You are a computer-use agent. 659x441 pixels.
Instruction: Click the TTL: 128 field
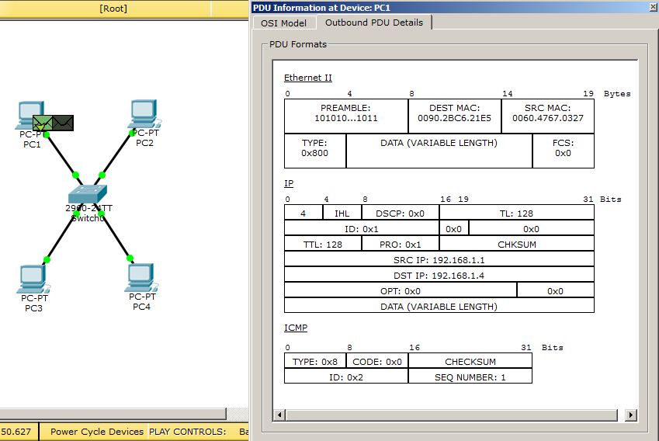323,245
